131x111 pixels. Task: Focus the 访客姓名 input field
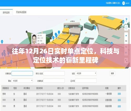coord(22,73)
